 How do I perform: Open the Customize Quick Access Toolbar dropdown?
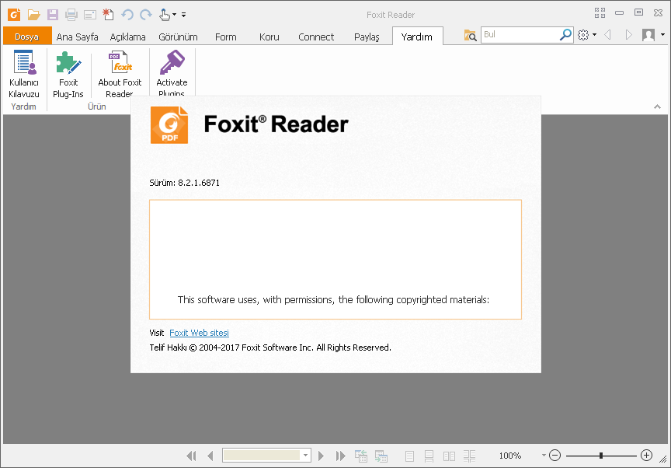point(183,15)
